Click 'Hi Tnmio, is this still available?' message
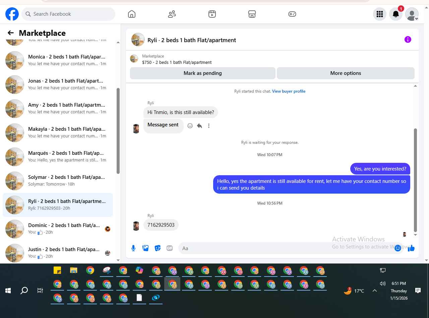The height and width of the screenshot is (318, 429). coord(181,112)
